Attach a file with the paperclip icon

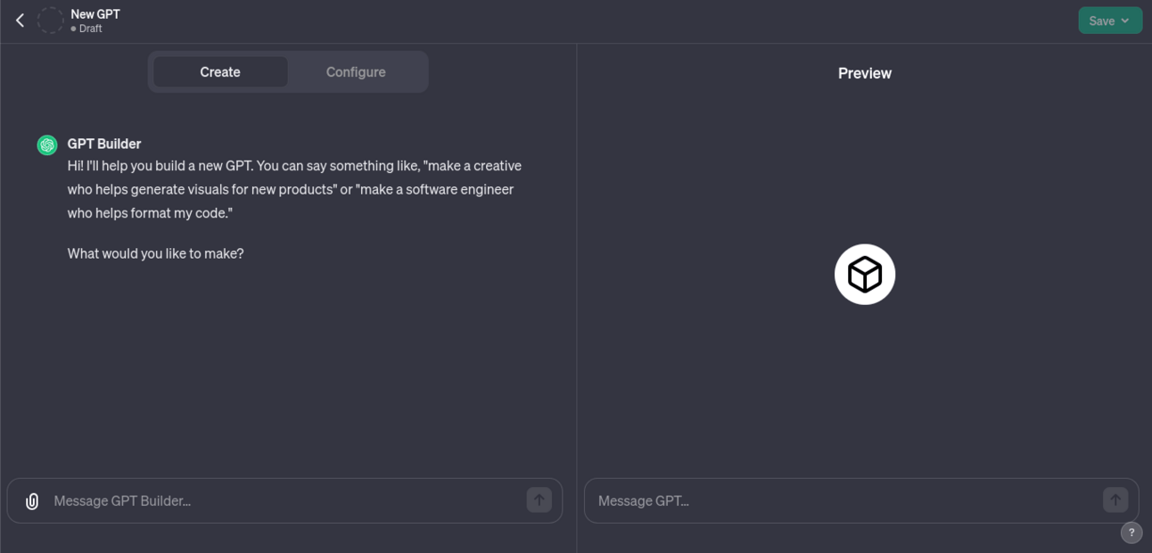(x=32, y=501)
